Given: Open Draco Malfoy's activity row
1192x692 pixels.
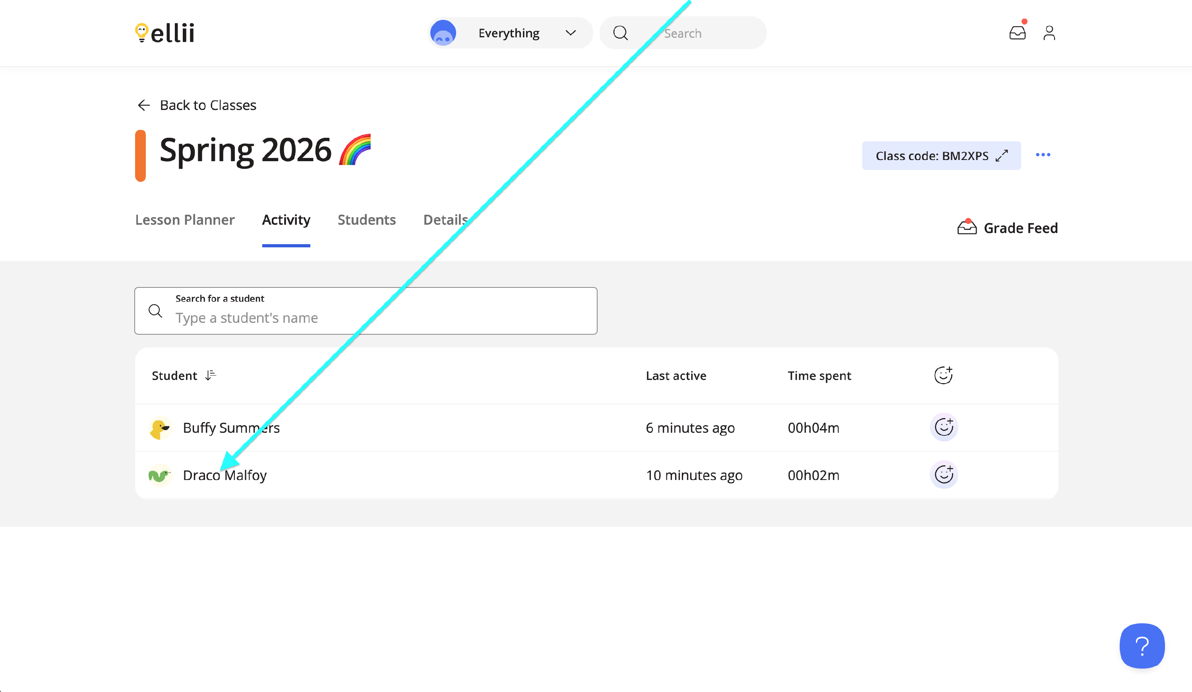Looking at the screenshot, I should click(x=224, y=475).
